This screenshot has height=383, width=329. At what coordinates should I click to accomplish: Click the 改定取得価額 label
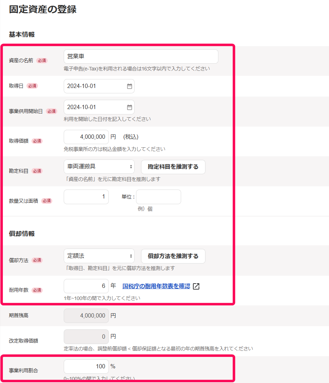click(x=24, y=341)
